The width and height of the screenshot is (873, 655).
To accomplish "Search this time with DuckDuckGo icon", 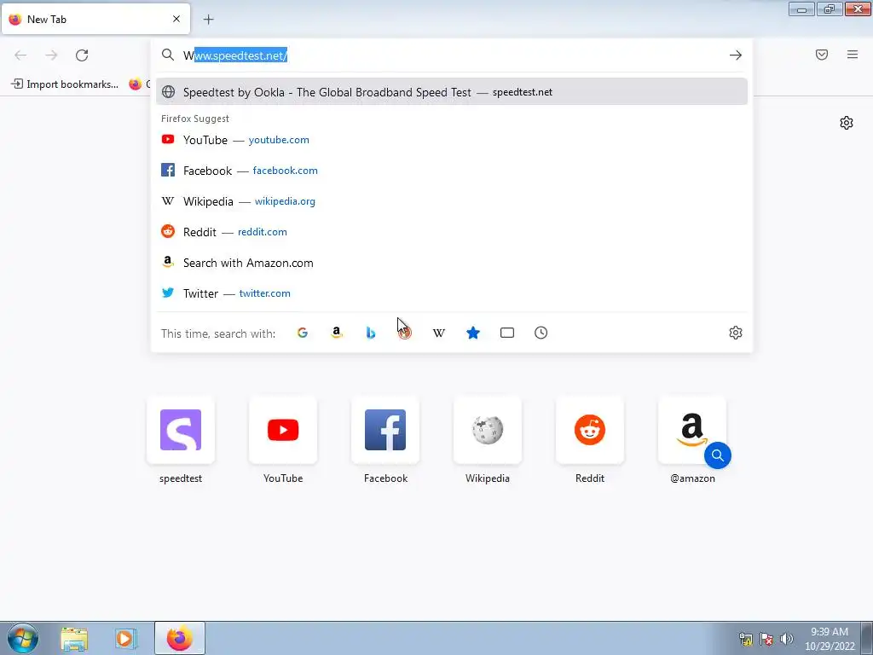I will (x=405, y=333).
